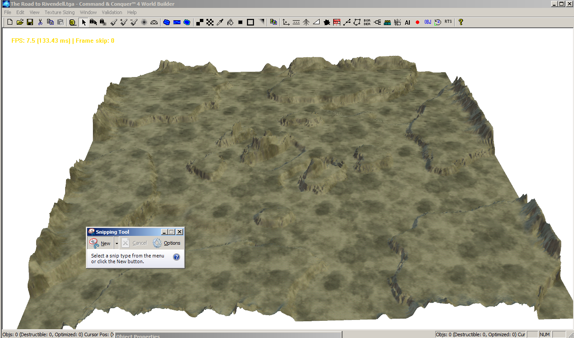Open the Texture Sizing menu
This screenshot has width=574, height=338.
point(59,12)
